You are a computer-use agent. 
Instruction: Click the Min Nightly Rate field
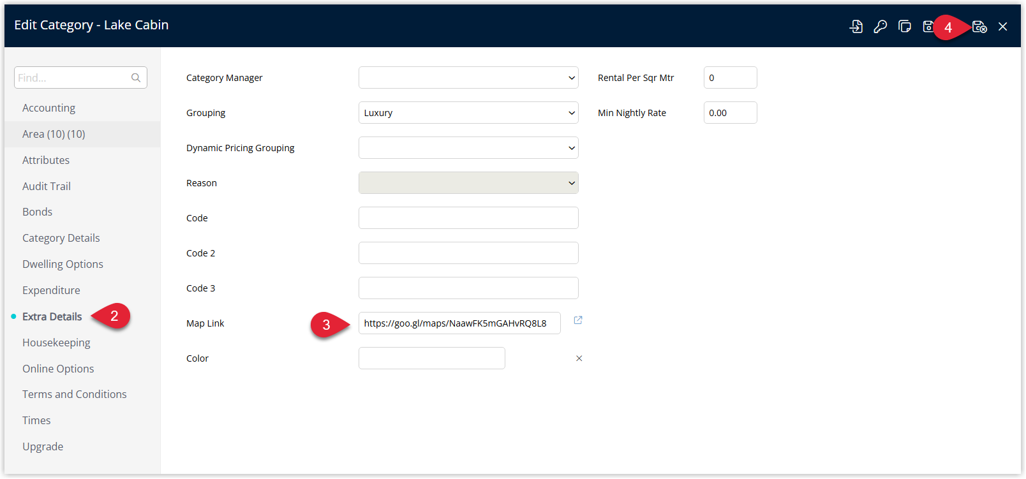pyautogui.click(x=731, y=113)
